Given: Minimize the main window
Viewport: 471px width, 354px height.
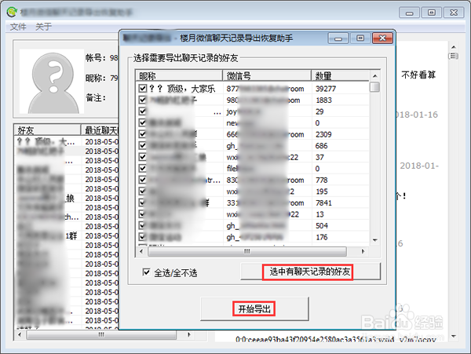Looking at the screenshot, I should click(x=409, y=13).
